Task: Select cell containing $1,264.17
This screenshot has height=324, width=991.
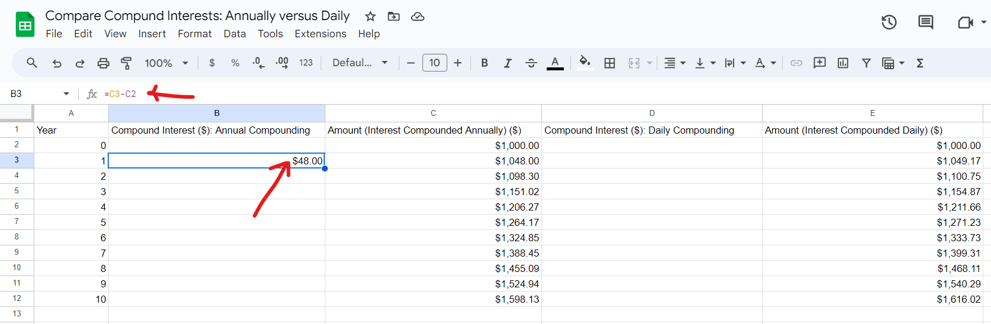Action: 433,222
